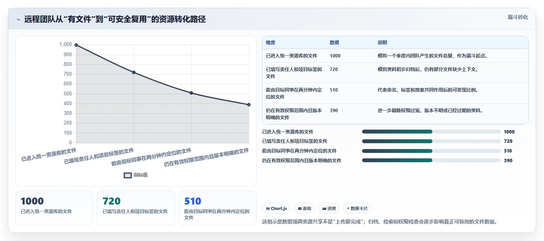The width and height of the screenshot is (544, 241).
Task: Select the 表格 tag chip
Action: (x=304, y=208)
